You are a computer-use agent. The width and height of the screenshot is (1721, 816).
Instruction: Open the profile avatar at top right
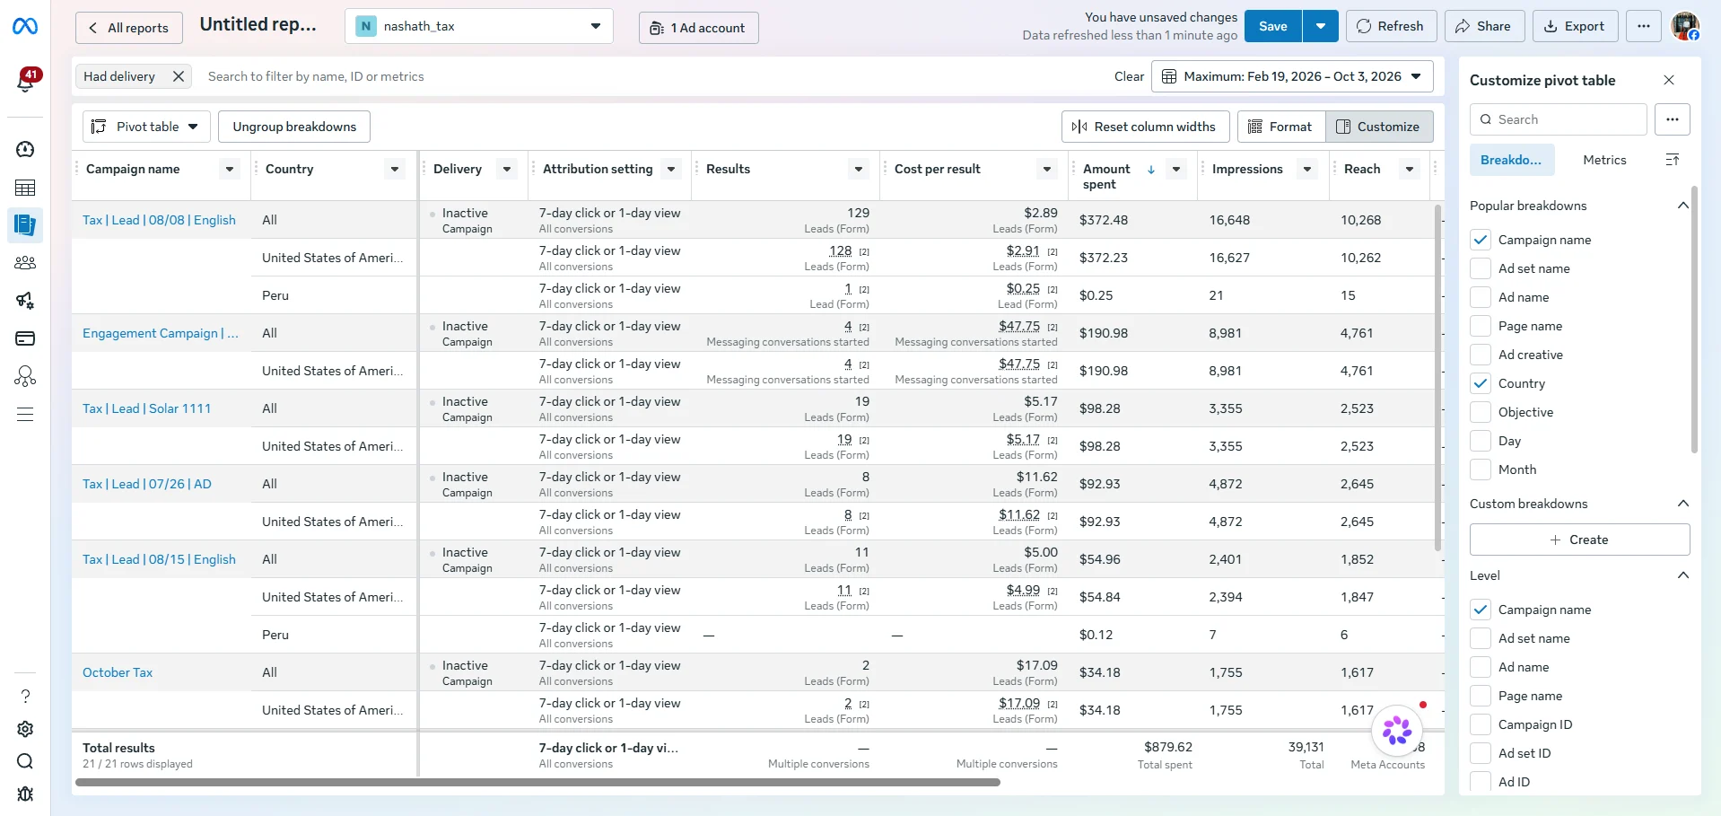(1685, 26)
